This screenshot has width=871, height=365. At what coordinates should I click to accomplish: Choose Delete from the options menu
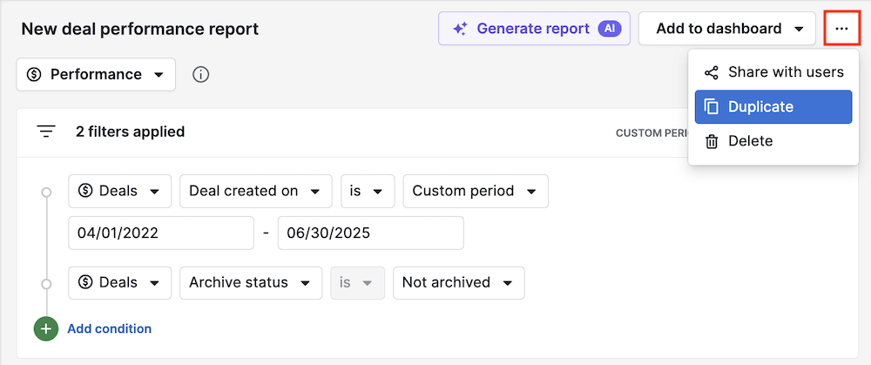(750, 141)
